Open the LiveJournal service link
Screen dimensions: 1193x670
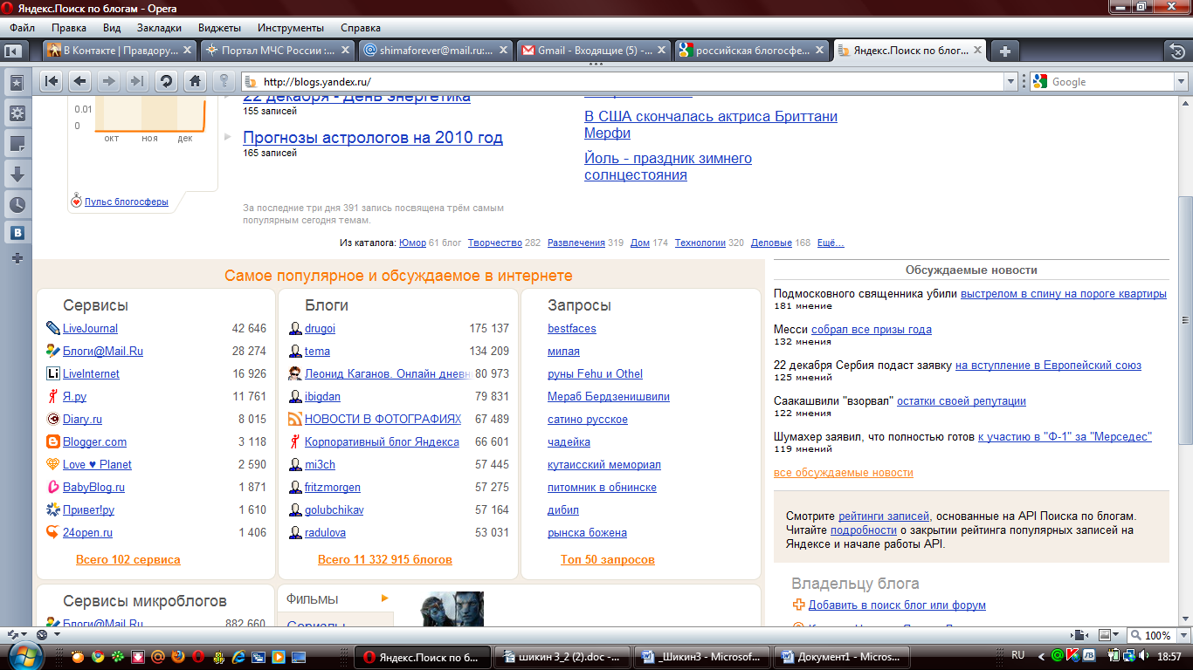click(90, 329)
